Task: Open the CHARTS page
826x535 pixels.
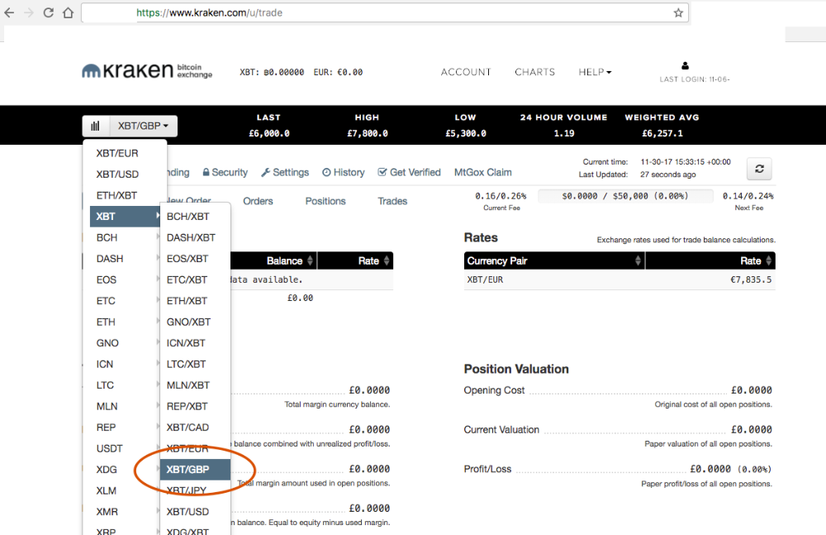Action: click(534, 72)
